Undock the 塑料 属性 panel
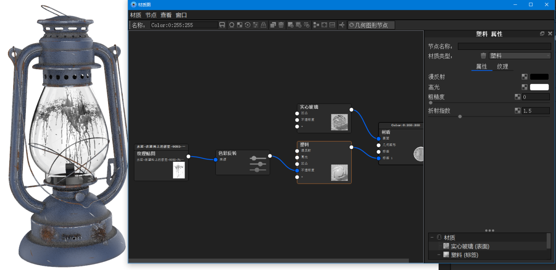Image resolution: width=556 pixels, height=270 pixels. pyautogui.click(x=542, y=33)
